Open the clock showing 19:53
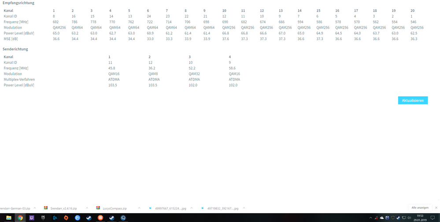This screenshot has width=440, height=222. coord(420,218)
